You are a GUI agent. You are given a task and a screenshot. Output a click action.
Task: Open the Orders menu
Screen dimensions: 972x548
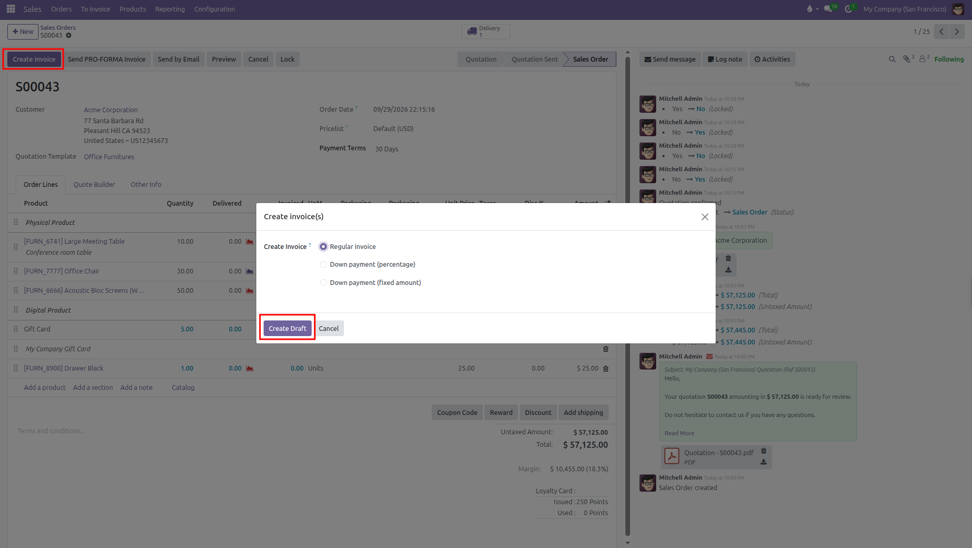pos(61,9)
